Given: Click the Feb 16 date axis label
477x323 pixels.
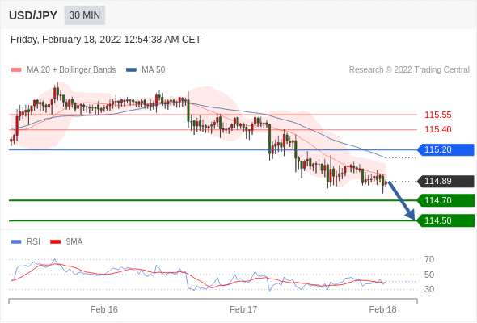Looking at the screenshot, I should point(104,309).
